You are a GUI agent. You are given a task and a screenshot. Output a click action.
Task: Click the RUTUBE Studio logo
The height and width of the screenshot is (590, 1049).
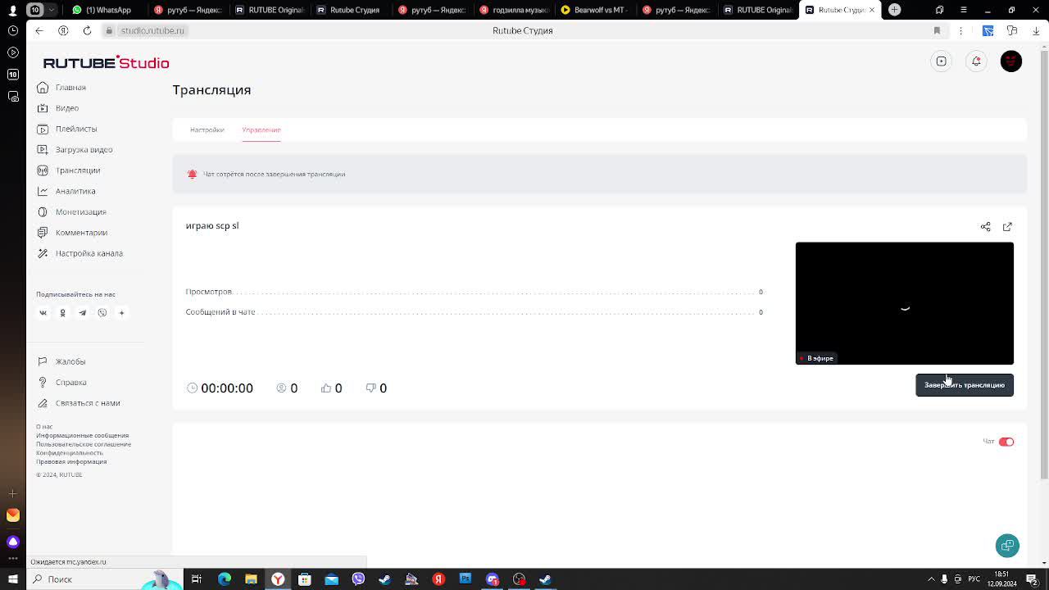point(106,62)
